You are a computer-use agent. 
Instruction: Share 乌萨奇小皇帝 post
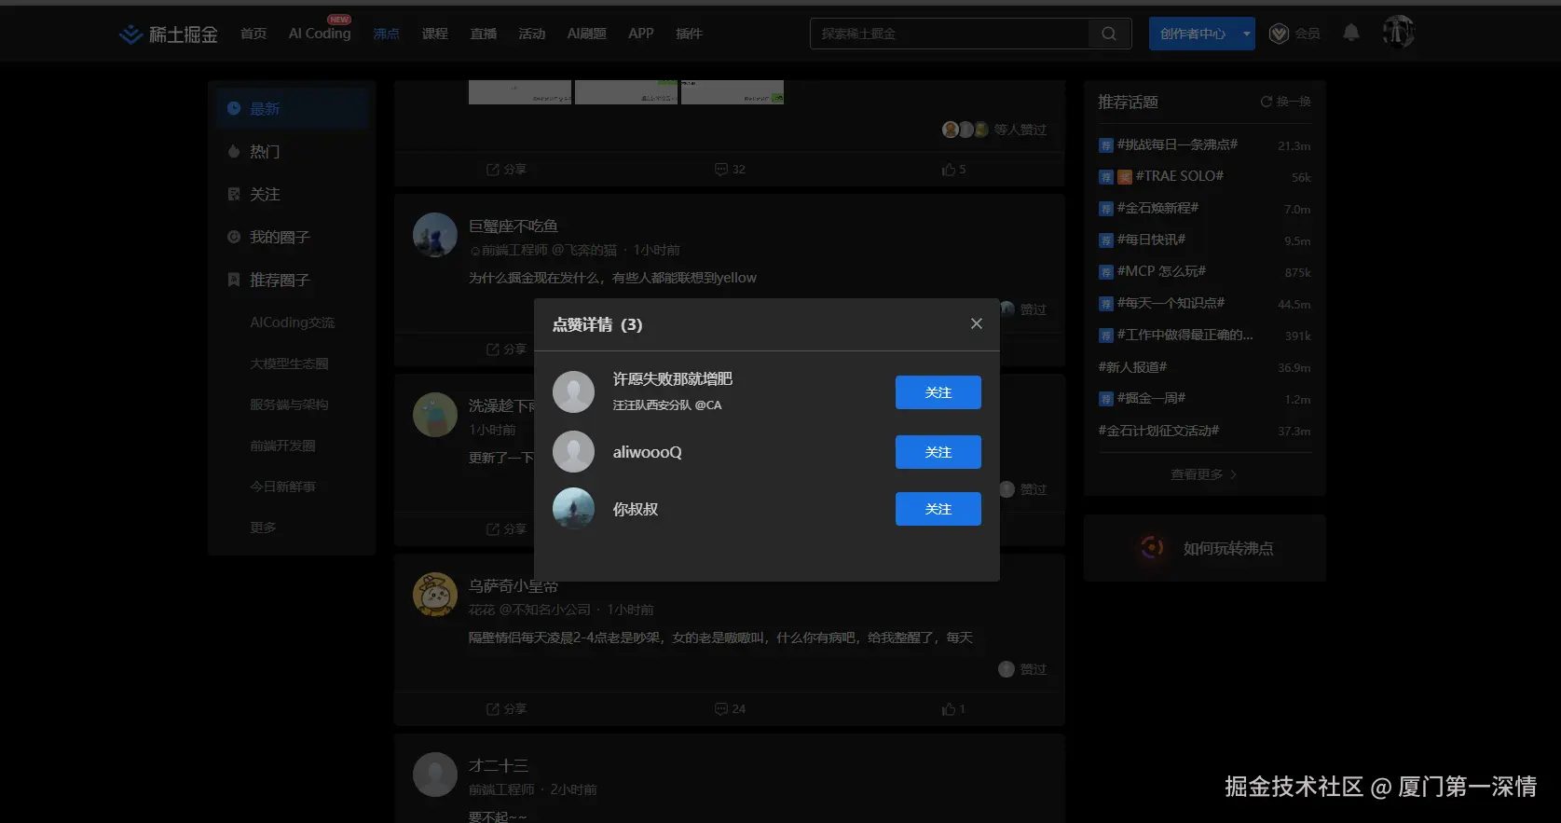(x=506, y=709)
